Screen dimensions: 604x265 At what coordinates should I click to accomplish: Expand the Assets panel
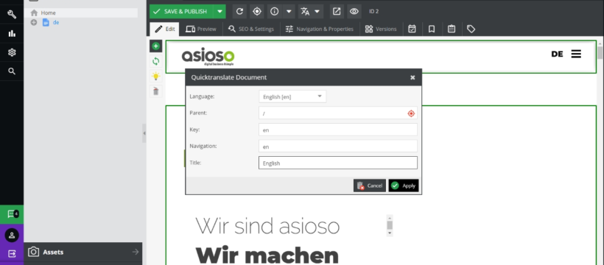[x=82, y=252]
